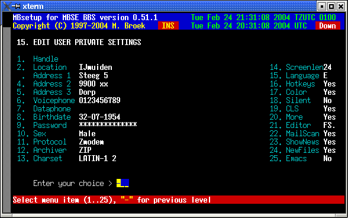Minimize the xterm window
The image size is (348, 218).
point(321,7)
